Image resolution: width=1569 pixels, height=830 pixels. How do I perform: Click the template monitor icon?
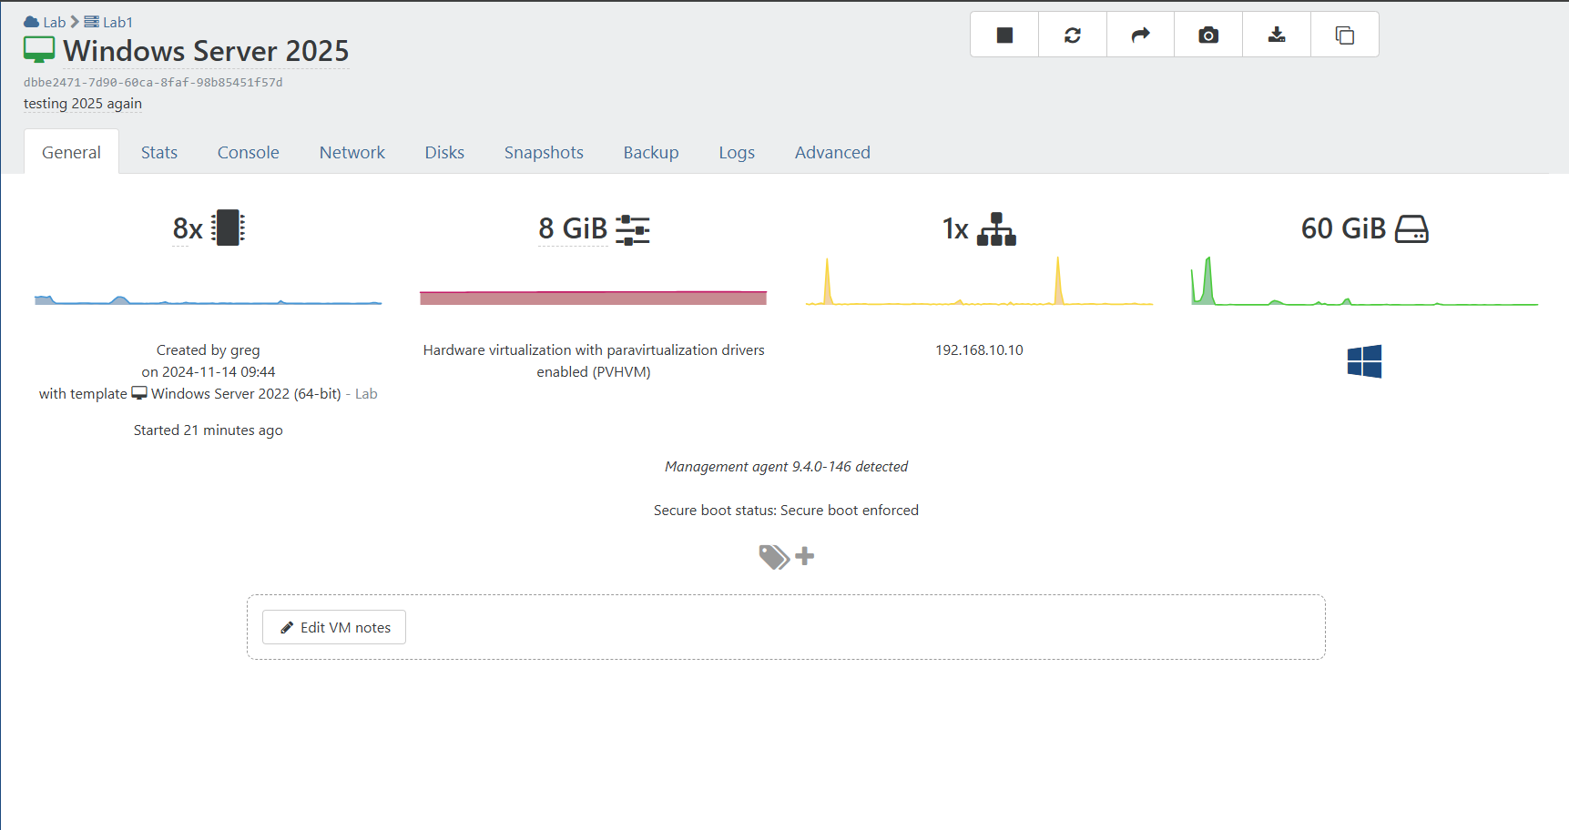(139, 393)
